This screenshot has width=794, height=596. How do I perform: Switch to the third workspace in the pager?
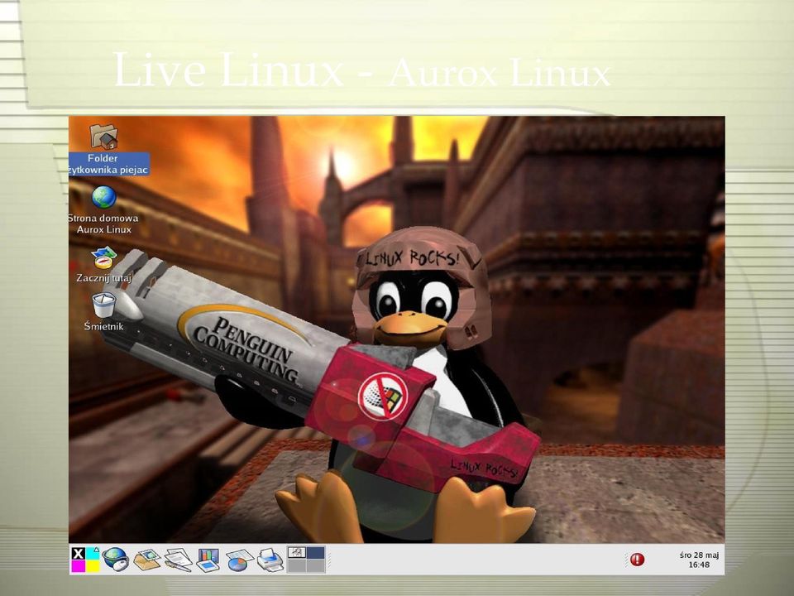click(297, 565)
